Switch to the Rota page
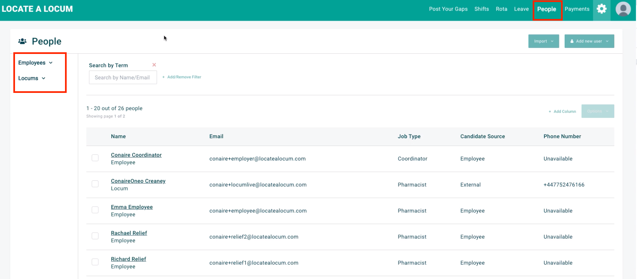The width and height of the screenshot is (637, 279). click(x=502, y=9)
